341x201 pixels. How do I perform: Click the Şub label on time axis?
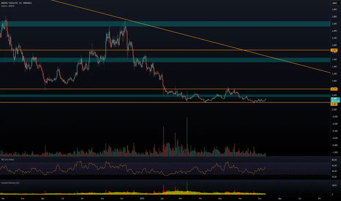pyautogui.click(x=162, y=198)
